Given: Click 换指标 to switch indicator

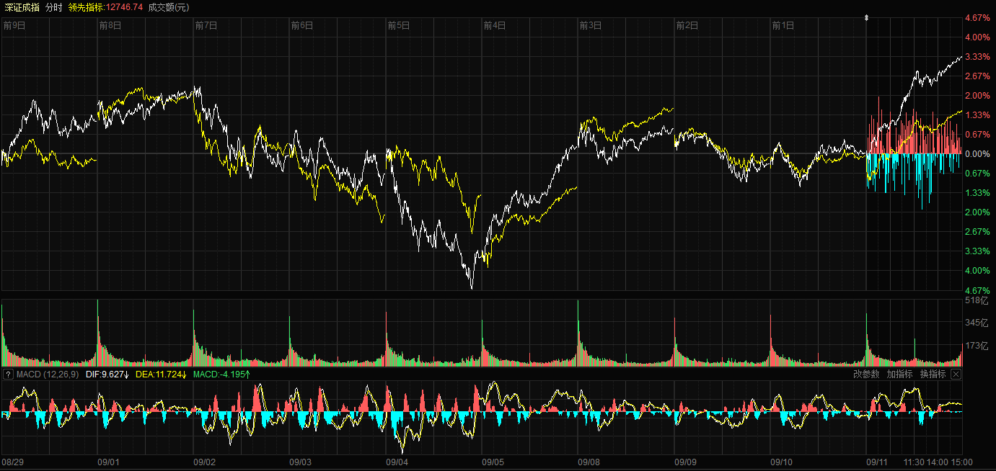Looking at the screenshot, I should click(933, 374).
